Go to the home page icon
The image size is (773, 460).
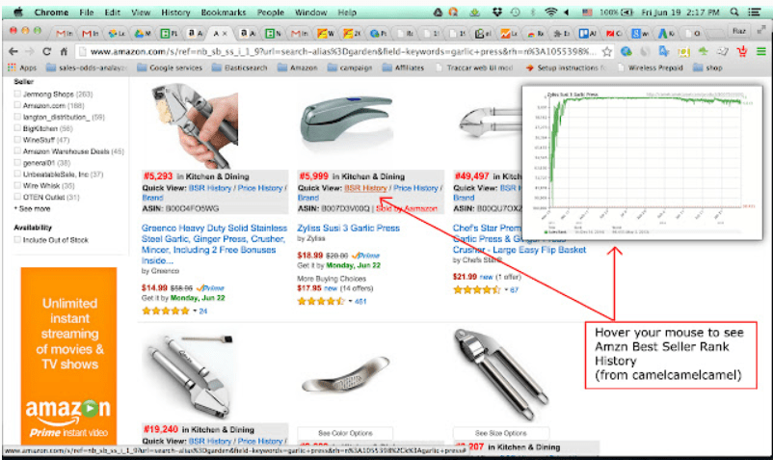pyautogui.click(x=64, y=51)
